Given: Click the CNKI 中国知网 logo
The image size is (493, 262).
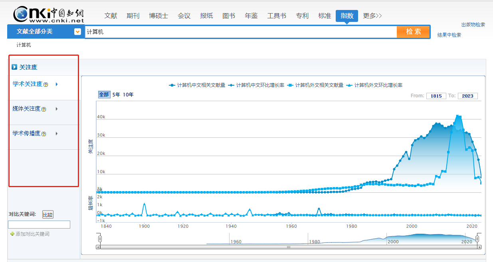Looking at the screenshot, I should click(49, 15).
